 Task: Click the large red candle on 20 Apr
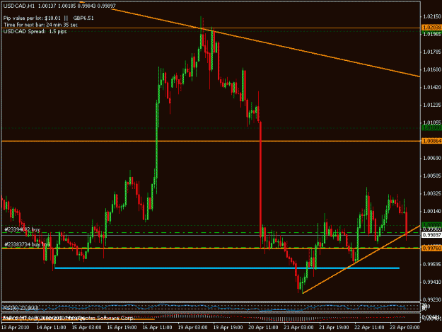[x=260, y=181]
